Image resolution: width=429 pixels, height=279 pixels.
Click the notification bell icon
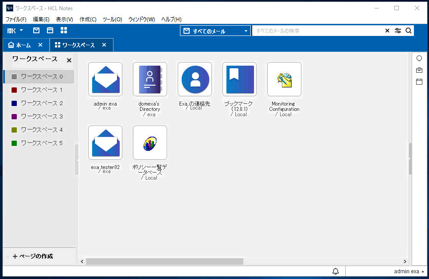[x=335, y=271]
